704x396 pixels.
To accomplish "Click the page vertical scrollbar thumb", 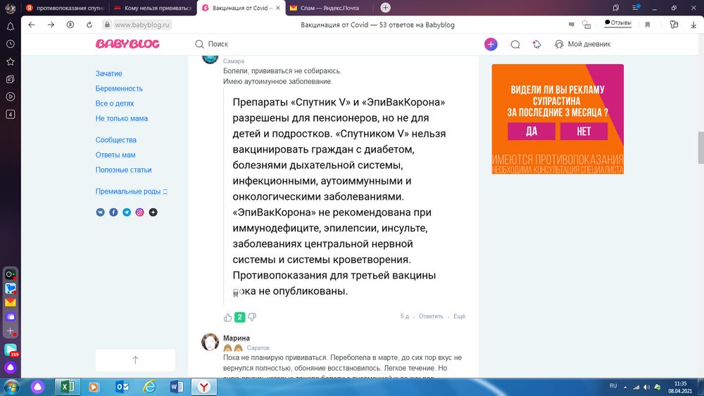I will (x=700, y=147).
